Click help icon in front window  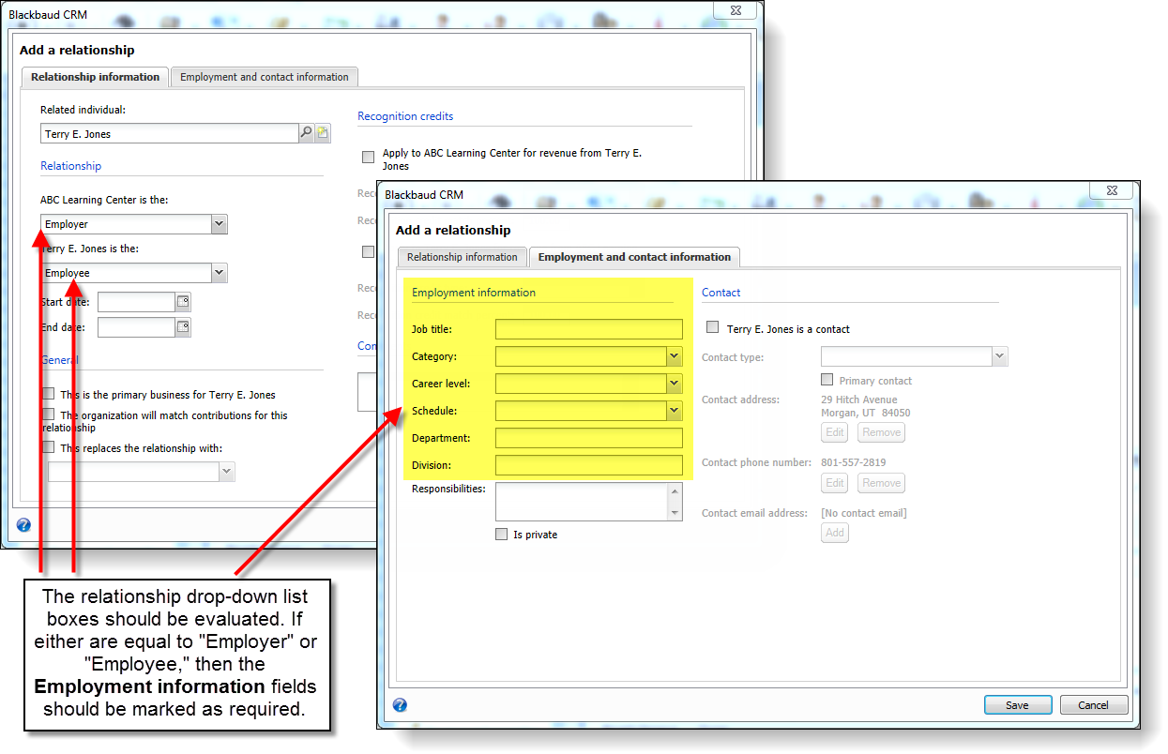(400, 705)
